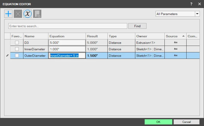The width and height of the screenshot is (204, 126).
Task: Click the OuterDiameter row's Sketch<1> owner cell
Action: click(x=150, y=55)
